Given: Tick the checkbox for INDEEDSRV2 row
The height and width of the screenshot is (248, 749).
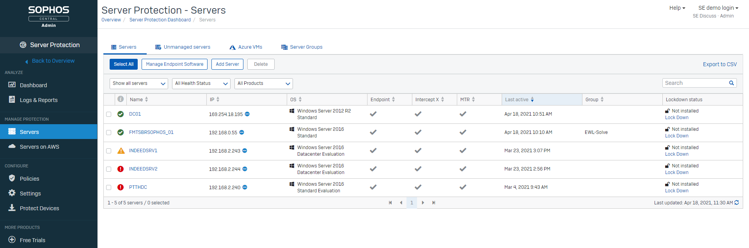Looking at the screenshot, I should pyautogui.click(x=109, y=169).
